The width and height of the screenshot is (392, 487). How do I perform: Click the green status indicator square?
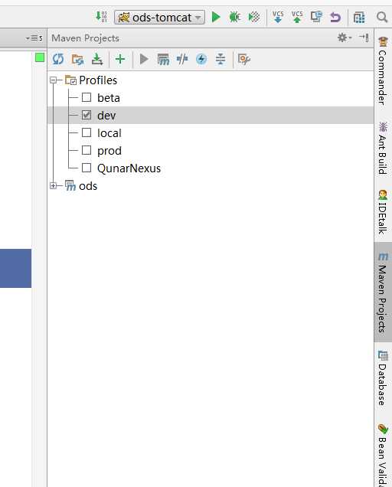pyautogui.click(x=40, y=57)
